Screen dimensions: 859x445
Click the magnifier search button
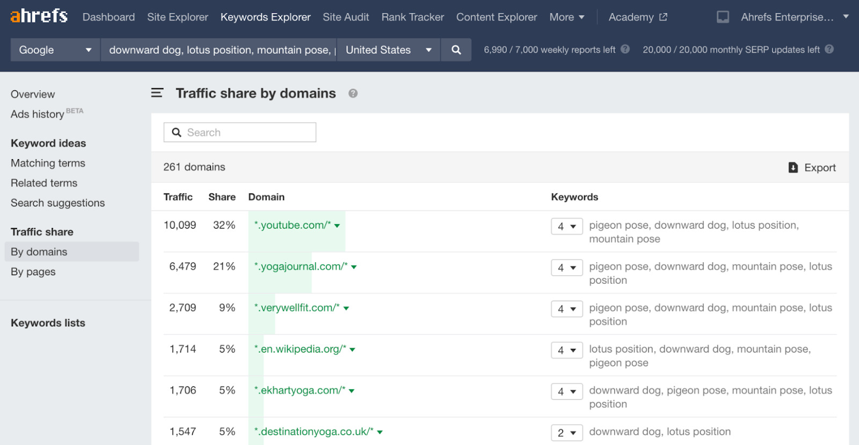456,50
